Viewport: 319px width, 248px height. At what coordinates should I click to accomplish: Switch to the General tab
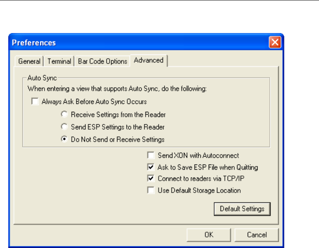(30, 61)
